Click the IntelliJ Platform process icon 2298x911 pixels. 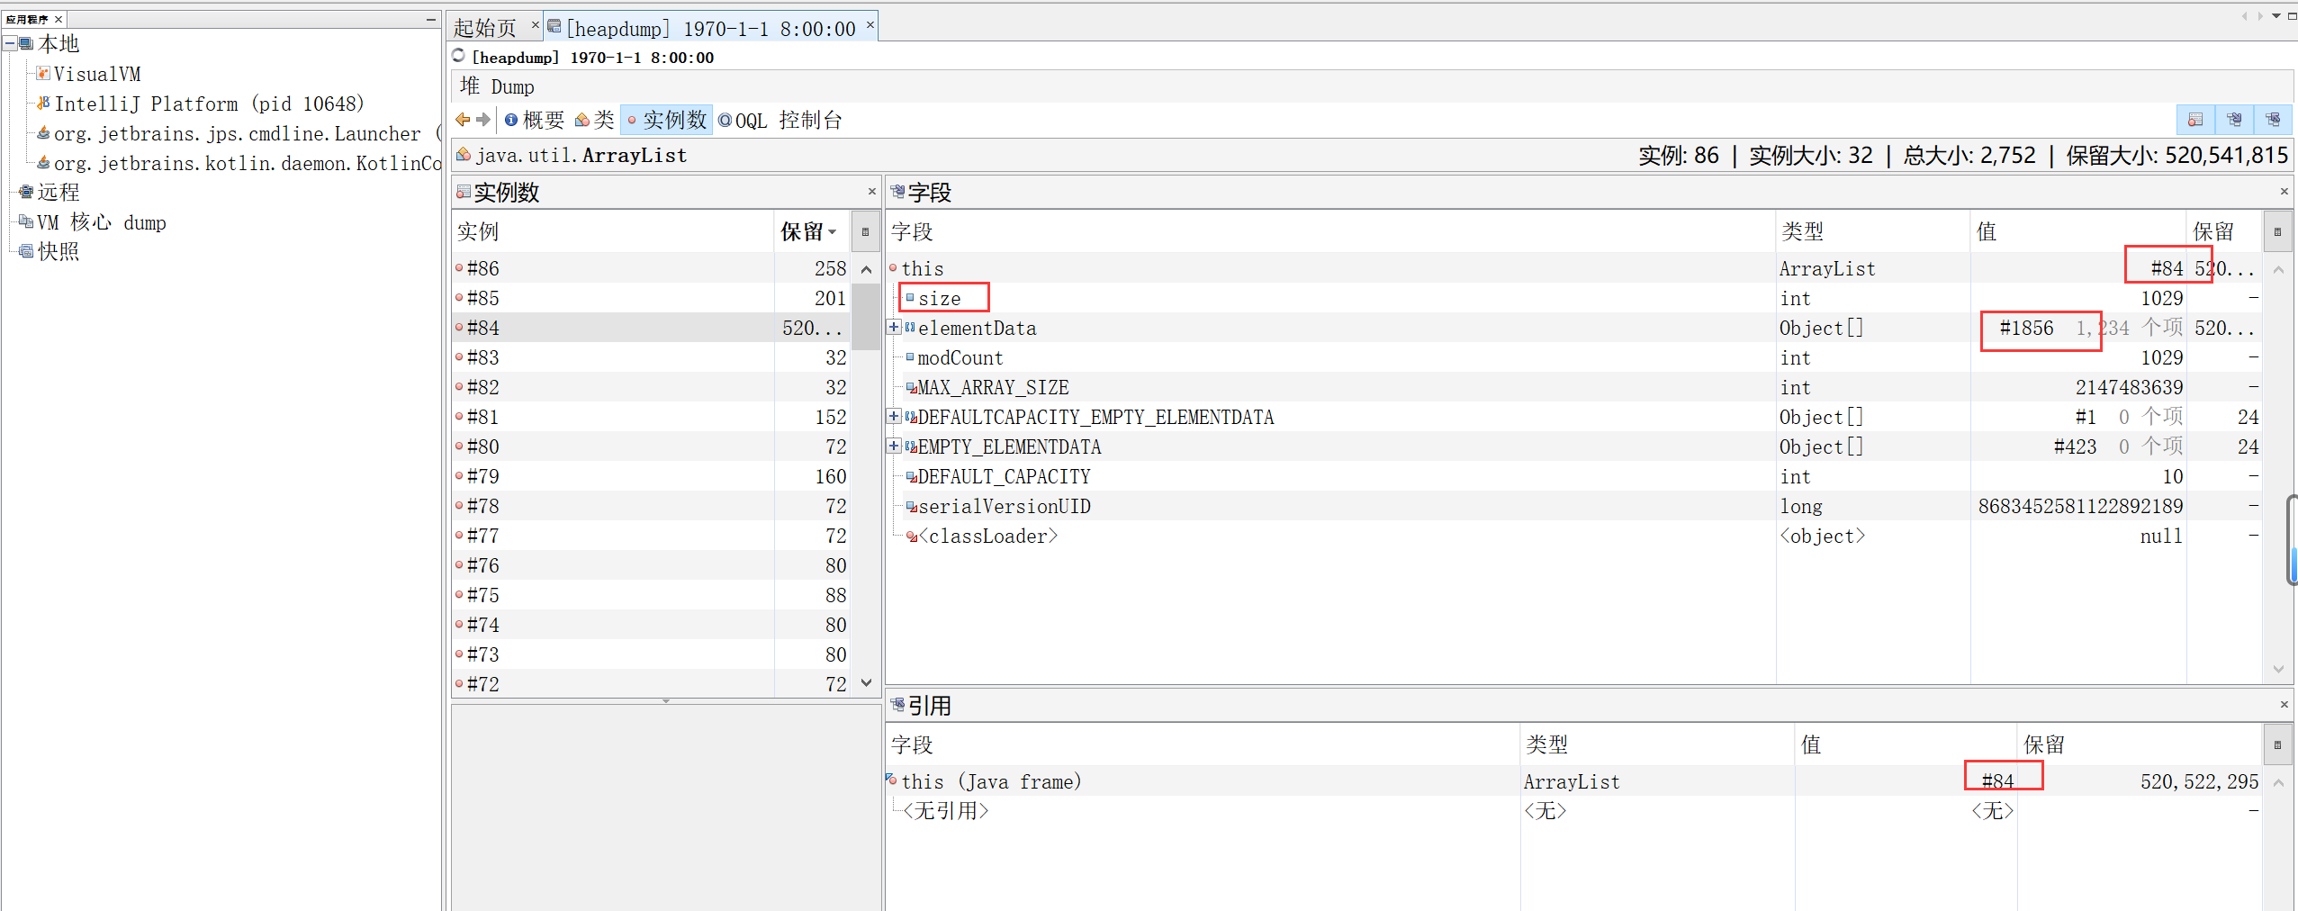(43, 103)
